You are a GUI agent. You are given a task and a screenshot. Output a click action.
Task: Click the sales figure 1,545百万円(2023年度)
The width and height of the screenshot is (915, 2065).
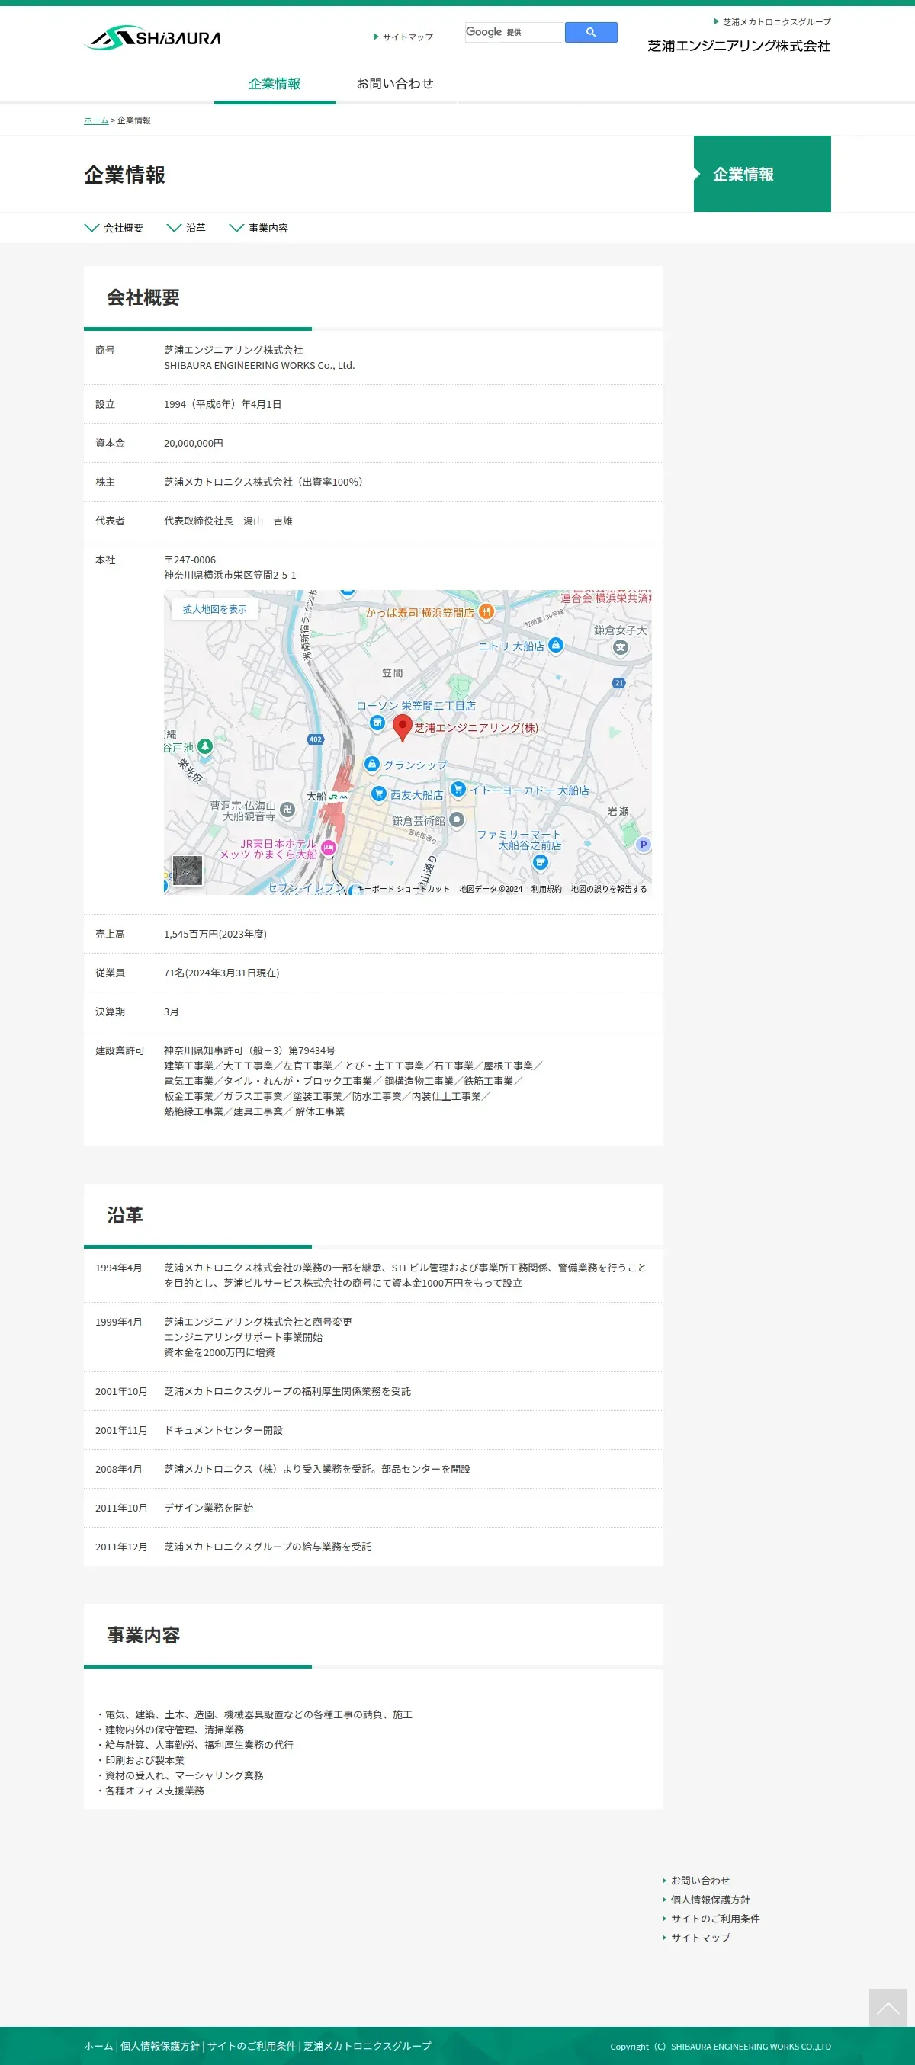click(215, 934)
